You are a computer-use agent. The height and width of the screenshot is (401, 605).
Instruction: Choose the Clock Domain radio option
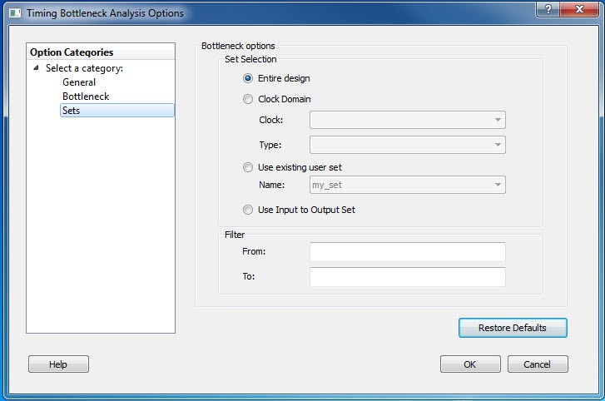[248, 99]
